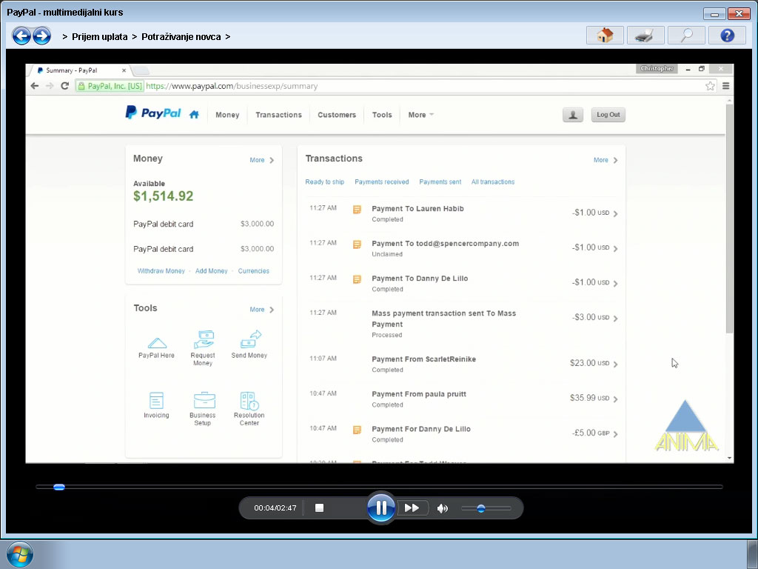The width and height of the screenshot is (758, 569).
Task: Switch to the "Payments received" tab
Action: pyautogui.click(x=381, y=182)
